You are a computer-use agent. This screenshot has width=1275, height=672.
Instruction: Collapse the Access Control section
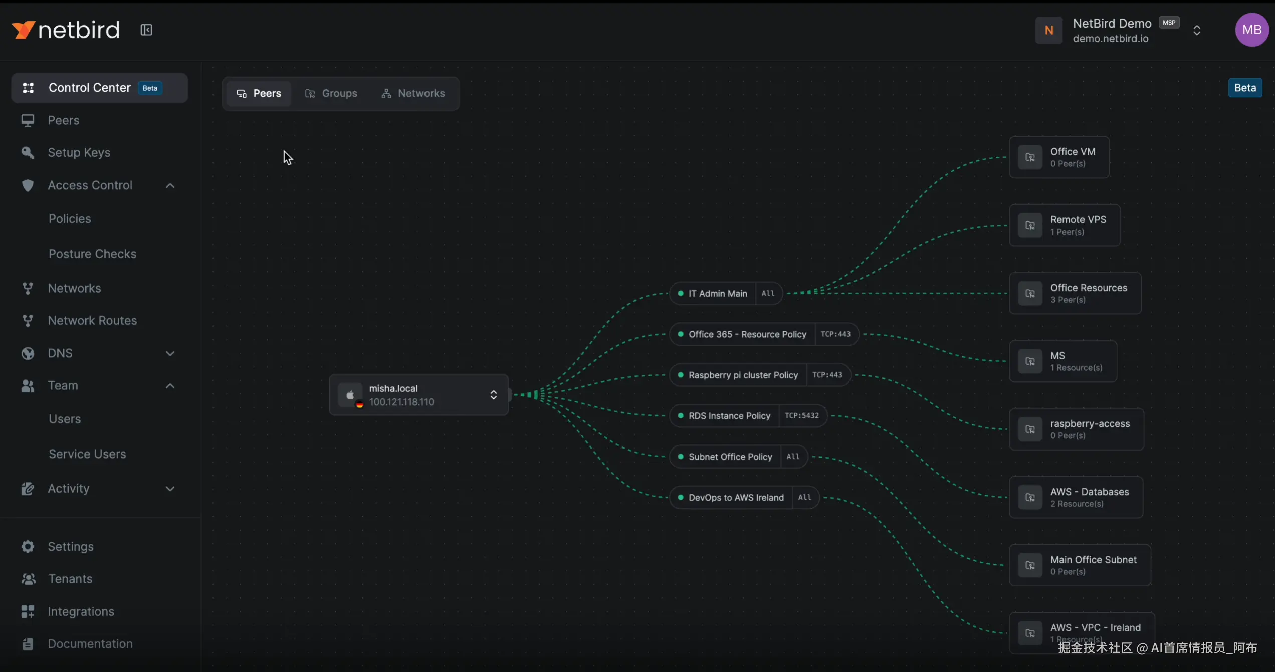[170, 186]
